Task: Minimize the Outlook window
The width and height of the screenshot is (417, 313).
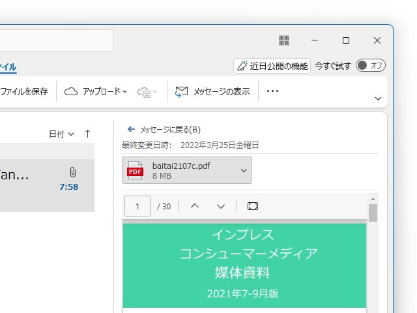Action: click(x=315, y=40)
